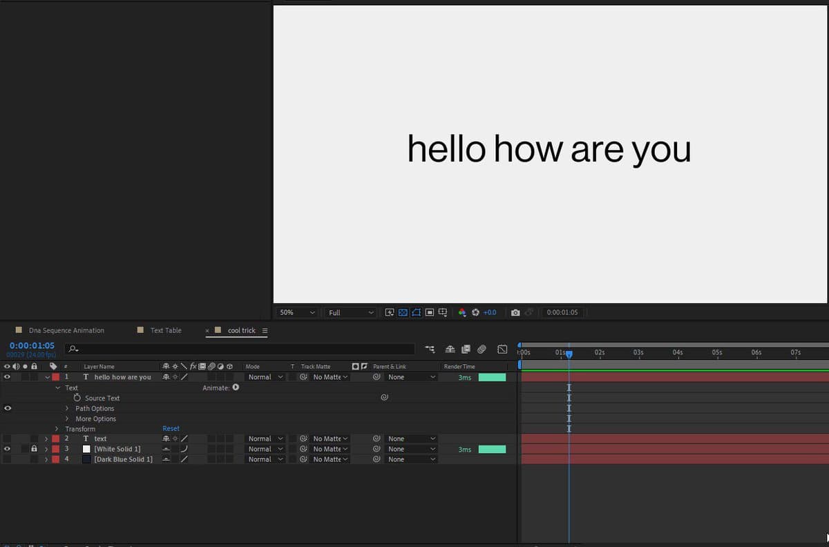
Task: Toggle the transparency grid in the viewer
Action: [x=402, y=312]
